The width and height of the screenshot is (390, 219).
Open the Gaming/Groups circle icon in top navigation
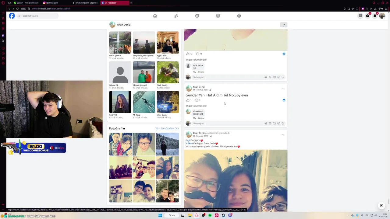[239, 16]
